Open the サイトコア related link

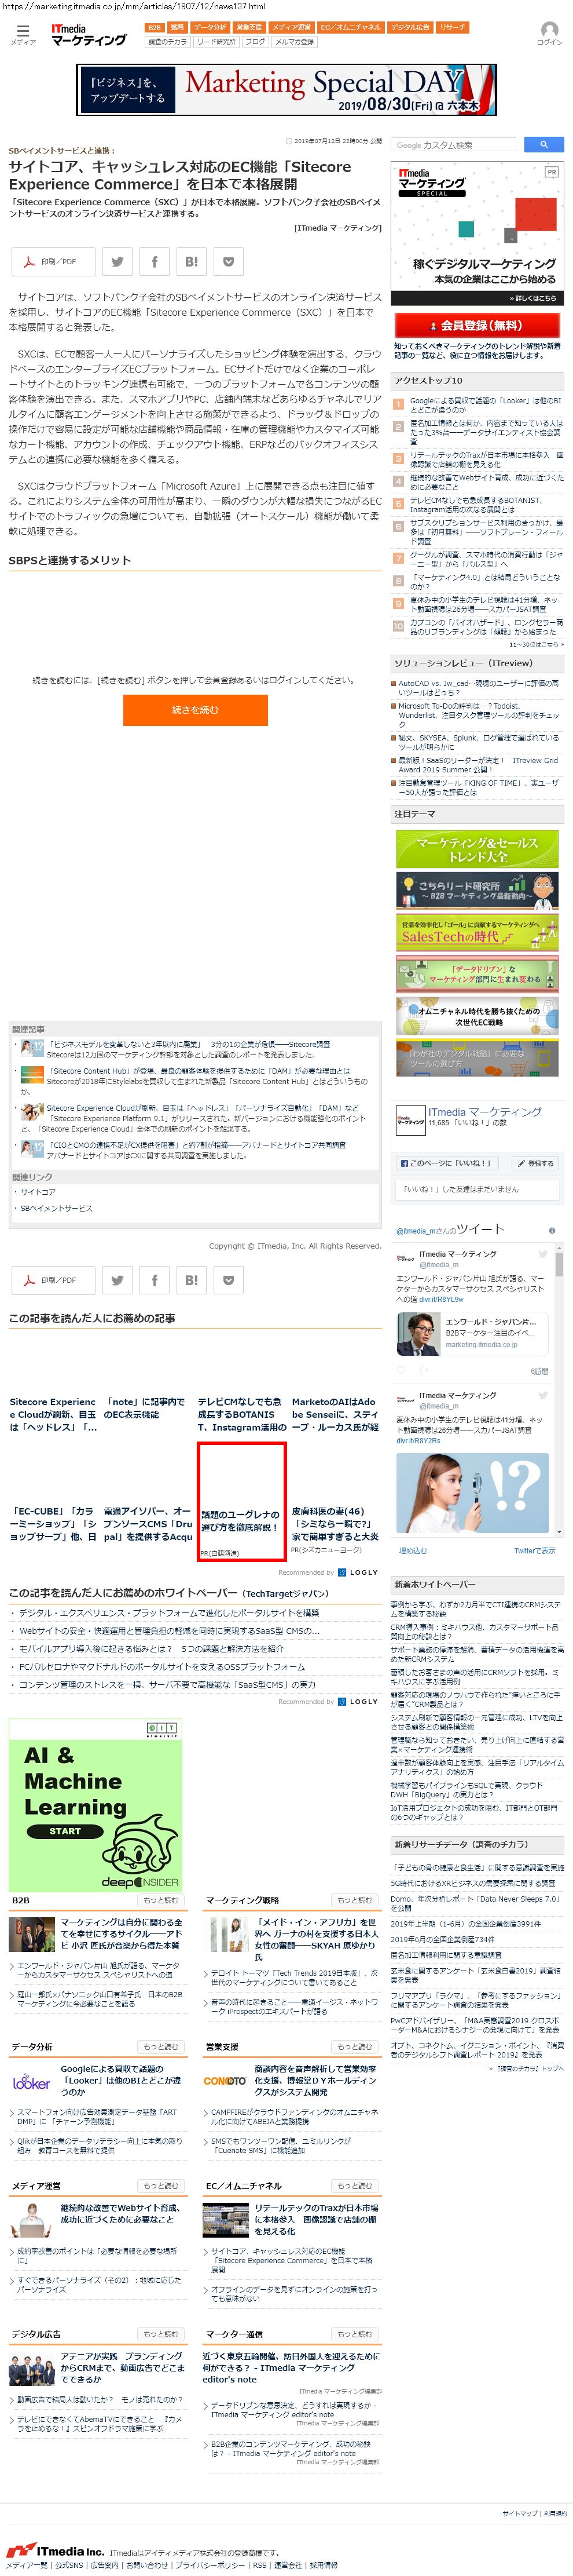(x=38, y=1192)
